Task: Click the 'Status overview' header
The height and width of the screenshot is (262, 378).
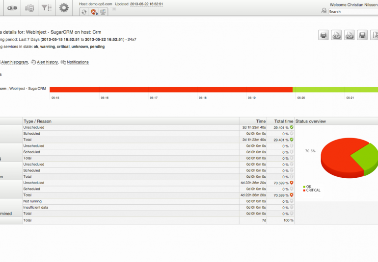Action: pos(310,121)
